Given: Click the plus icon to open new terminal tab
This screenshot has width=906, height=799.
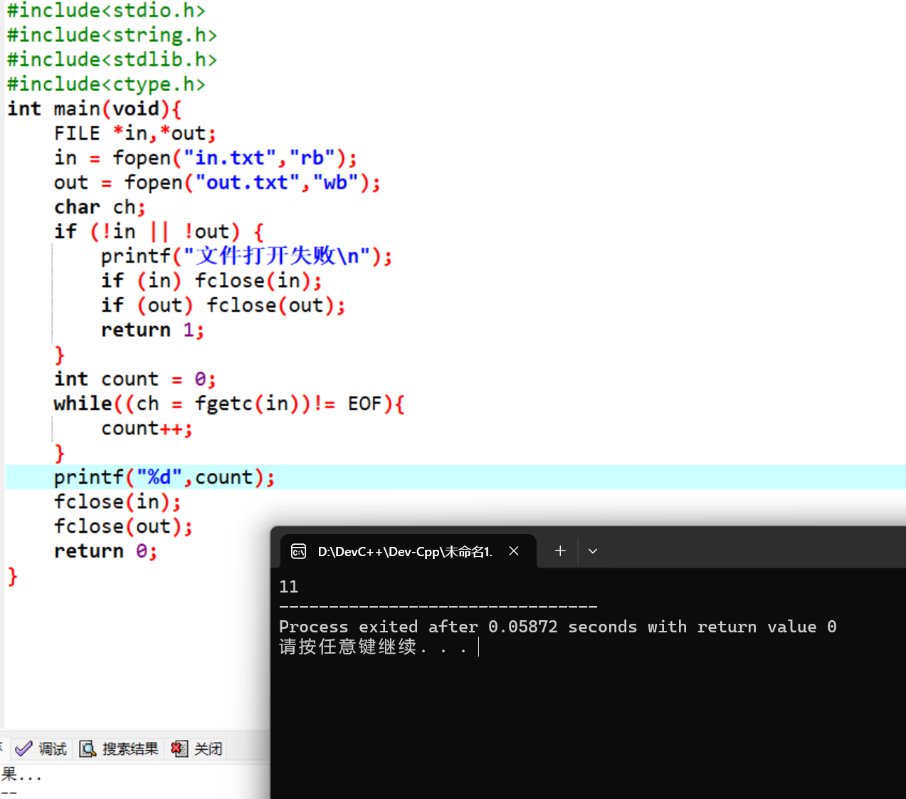Looking at the screenshot, I should point(559,550).
